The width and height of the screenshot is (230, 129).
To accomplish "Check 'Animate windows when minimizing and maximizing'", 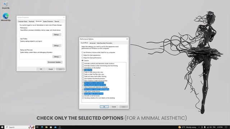I will 83,66.
